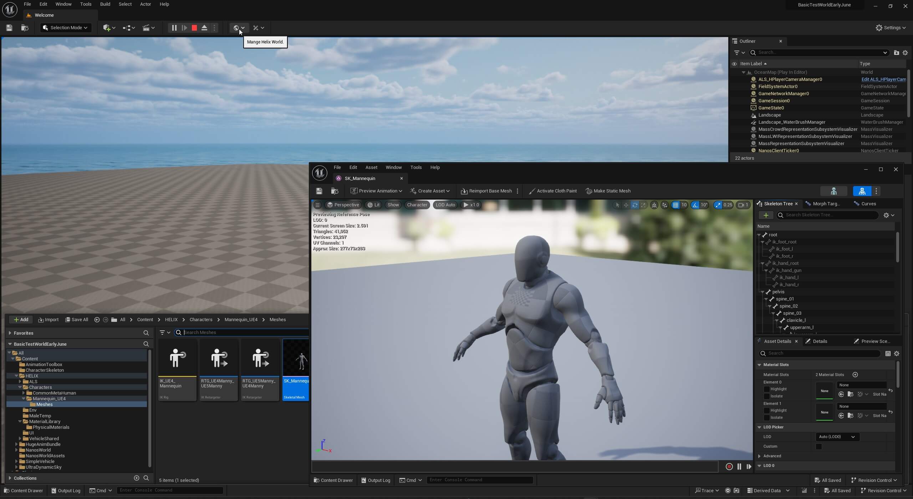The image size is (913, 499).
Task: Enable Highlight for material Element 0
Action: tap(767, 389)
